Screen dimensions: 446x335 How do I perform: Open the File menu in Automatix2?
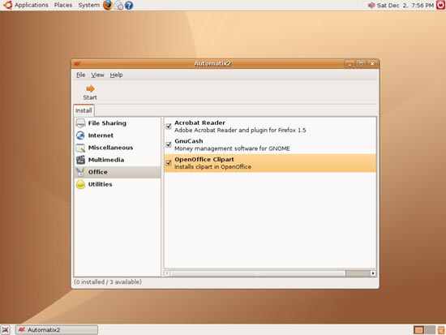click(x=81, y=75)
